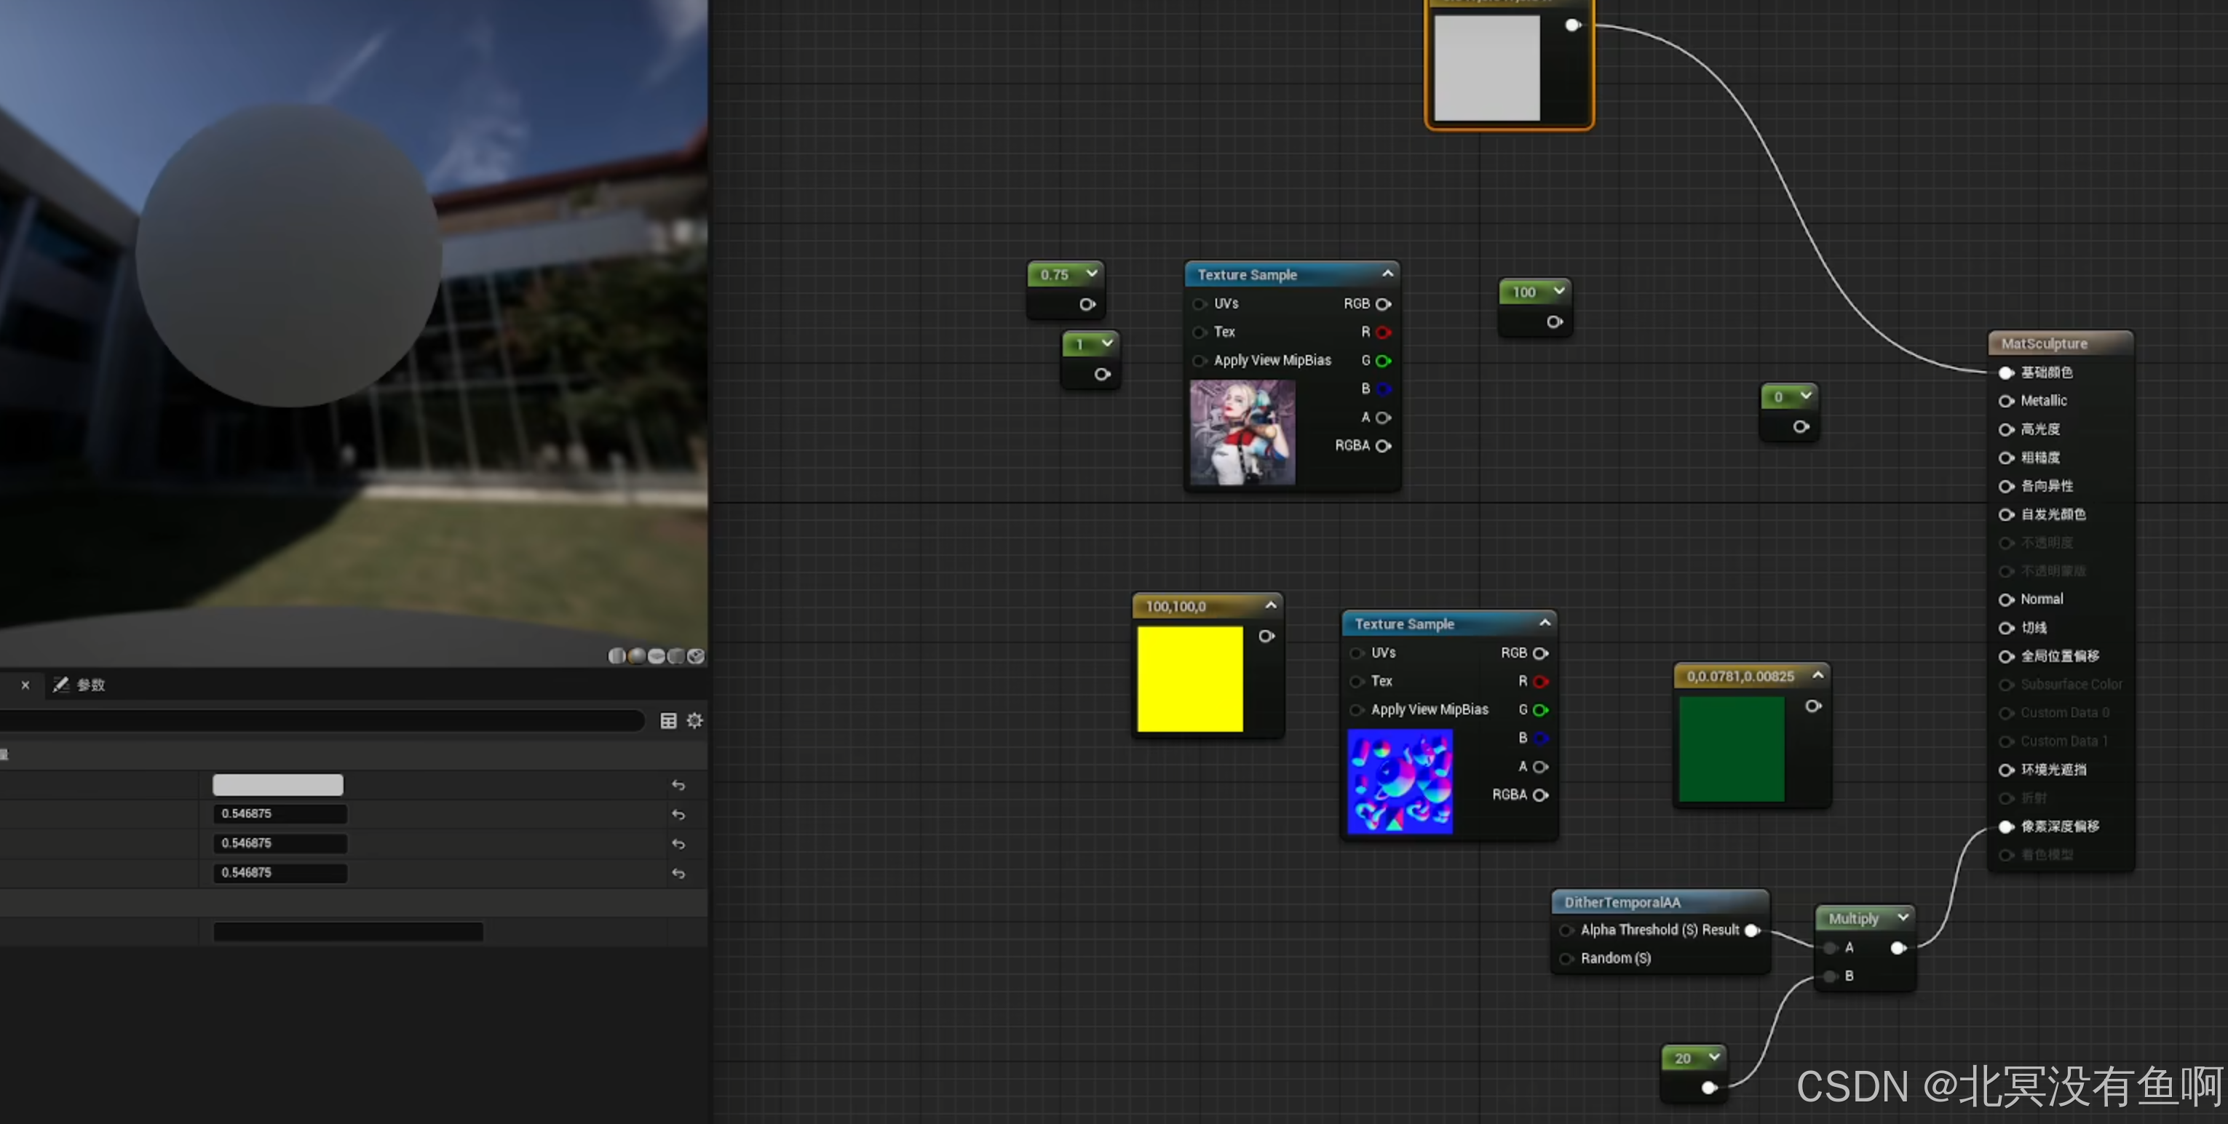Open the parameters panel settings gear
The image size is (2228, 1124).
click(x=694, y=720)
